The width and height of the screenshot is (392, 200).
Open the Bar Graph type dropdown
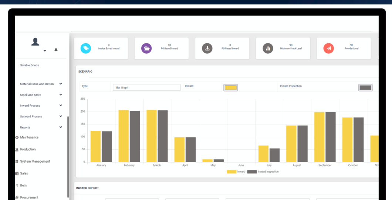point(147,87)
